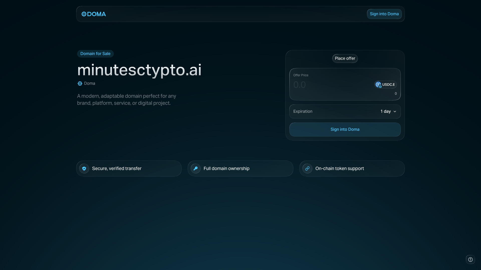Click the Domain for Sale badge
The image size is (481, 270).
coord(95,54)
